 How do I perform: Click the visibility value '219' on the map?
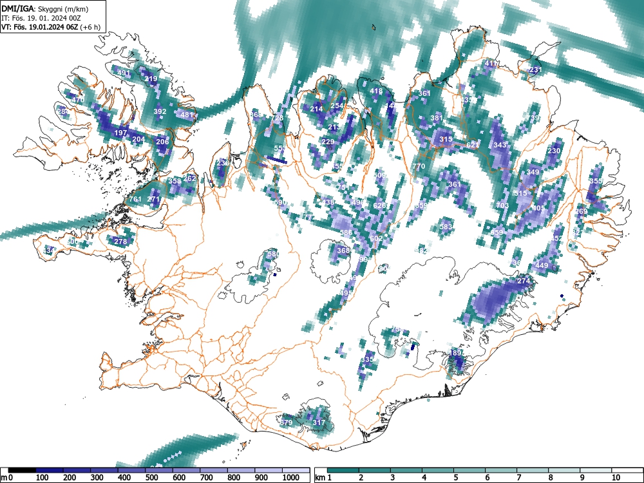[x=151, y=79]
